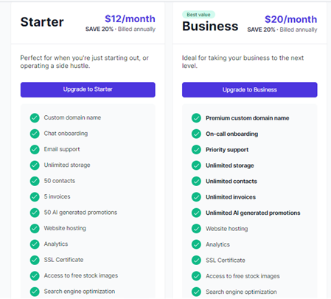The height and width of the screenshot is (299, 331).
Task: Click checkmark beside Premium custom domain name
Action: point(196,118)
